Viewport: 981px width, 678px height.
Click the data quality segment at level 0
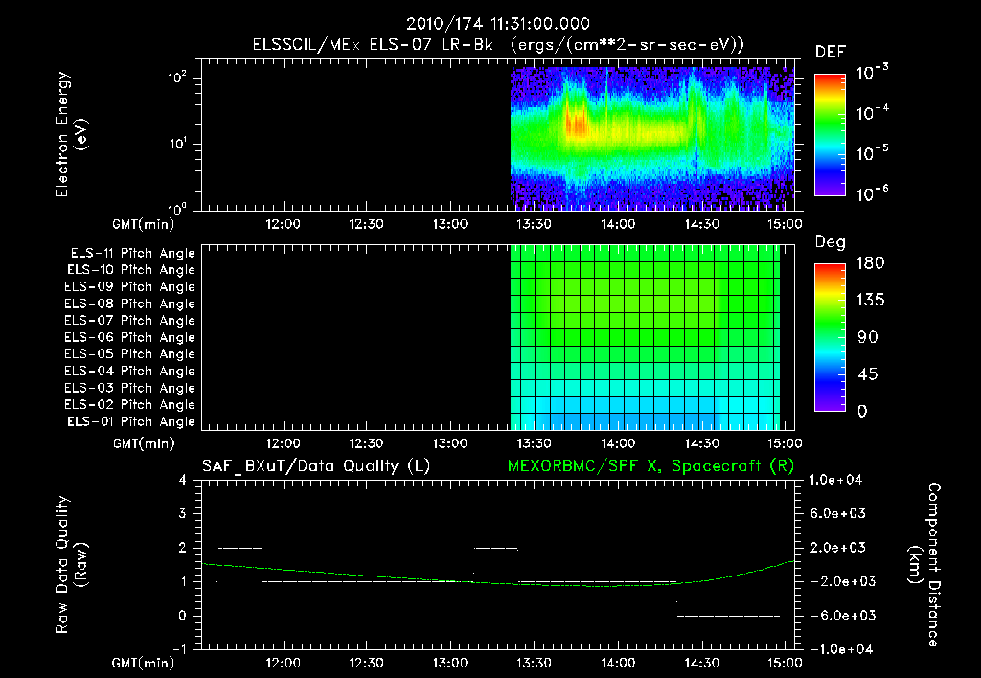point(729,616)
